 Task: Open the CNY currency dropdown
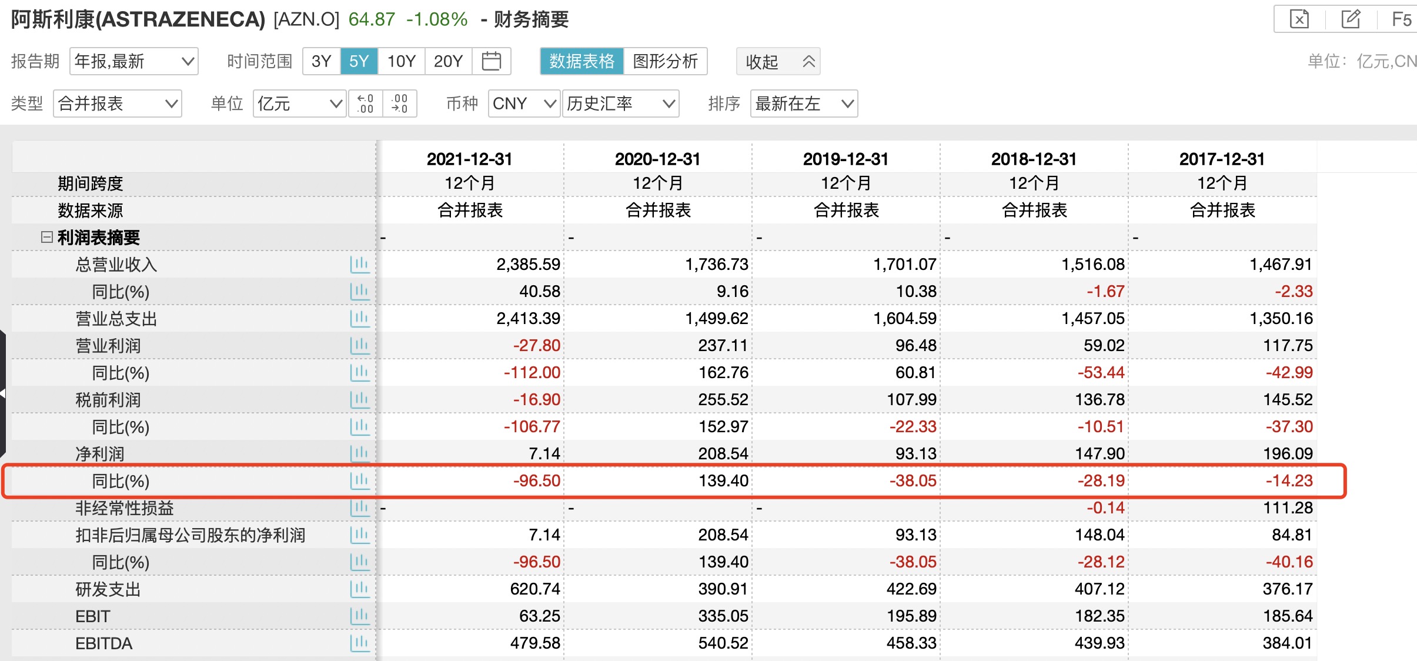coord(523,104)
